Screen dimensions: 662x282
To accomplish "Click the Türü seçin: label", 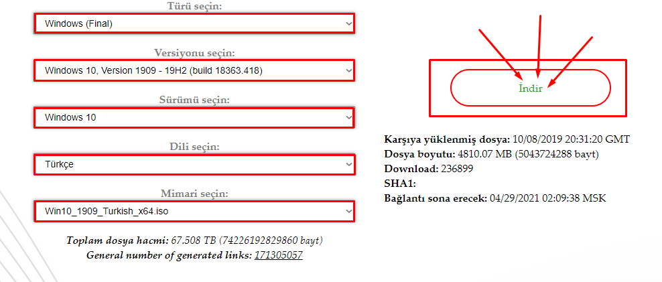I will tap(194, 6).
